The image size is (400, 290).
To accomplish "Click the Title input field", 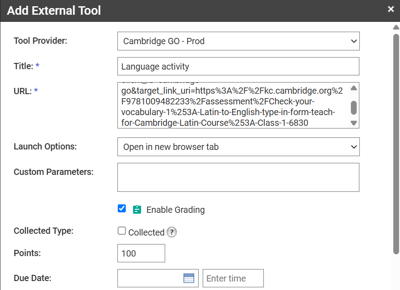I will coord(238,66).
